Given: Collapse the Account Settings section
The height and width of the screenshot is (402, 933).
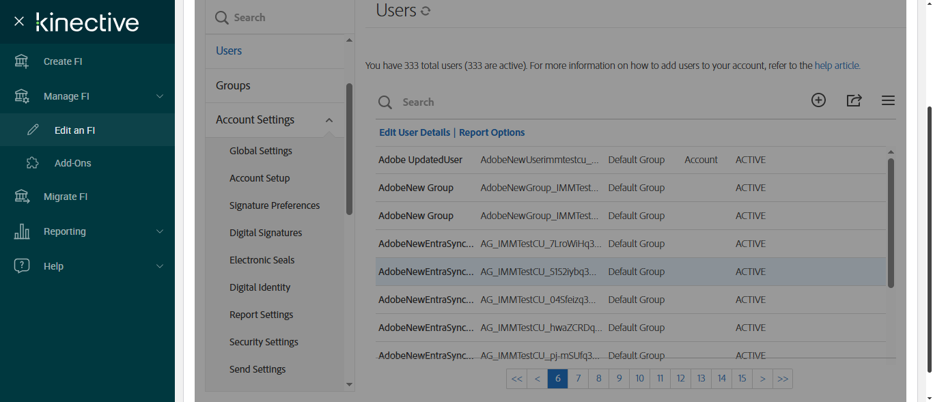Looking at the screenshot, I should pos(329,120).
